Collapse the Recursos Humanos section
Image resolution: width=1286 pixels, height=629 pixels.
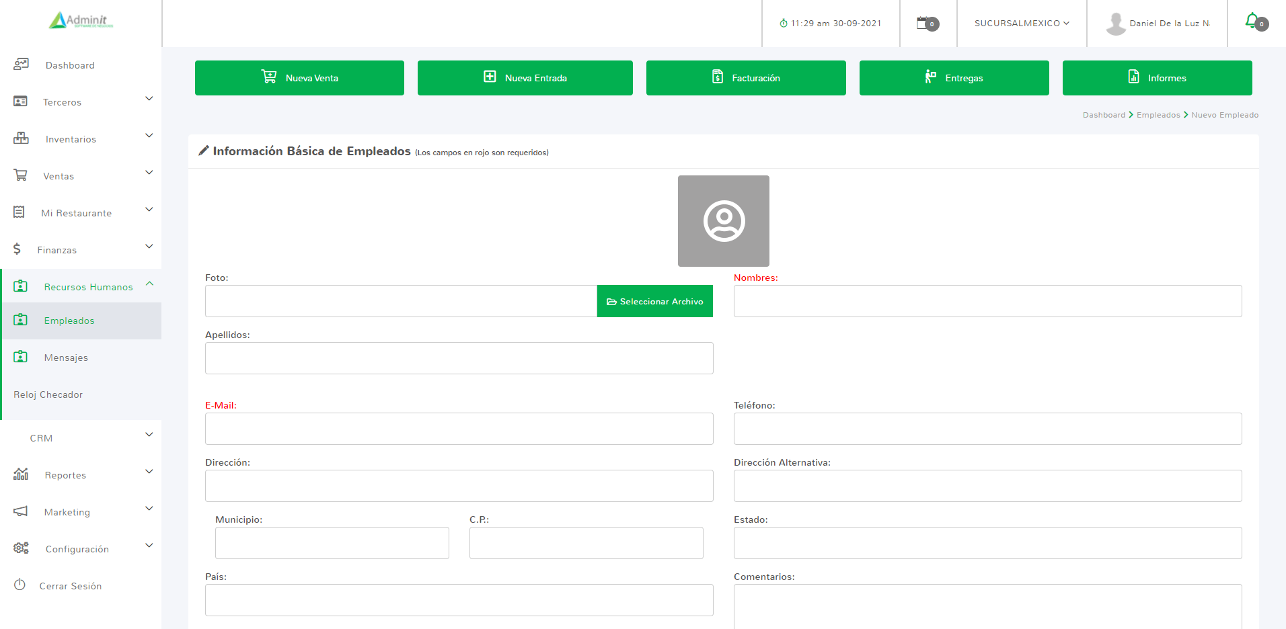click(x=149, y=284)
